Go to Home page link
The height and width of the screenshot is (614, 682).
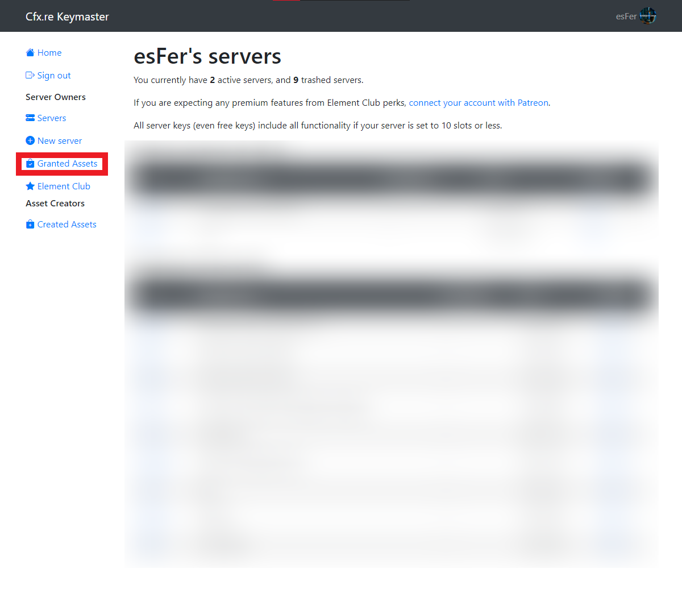(x=49, y=53)
